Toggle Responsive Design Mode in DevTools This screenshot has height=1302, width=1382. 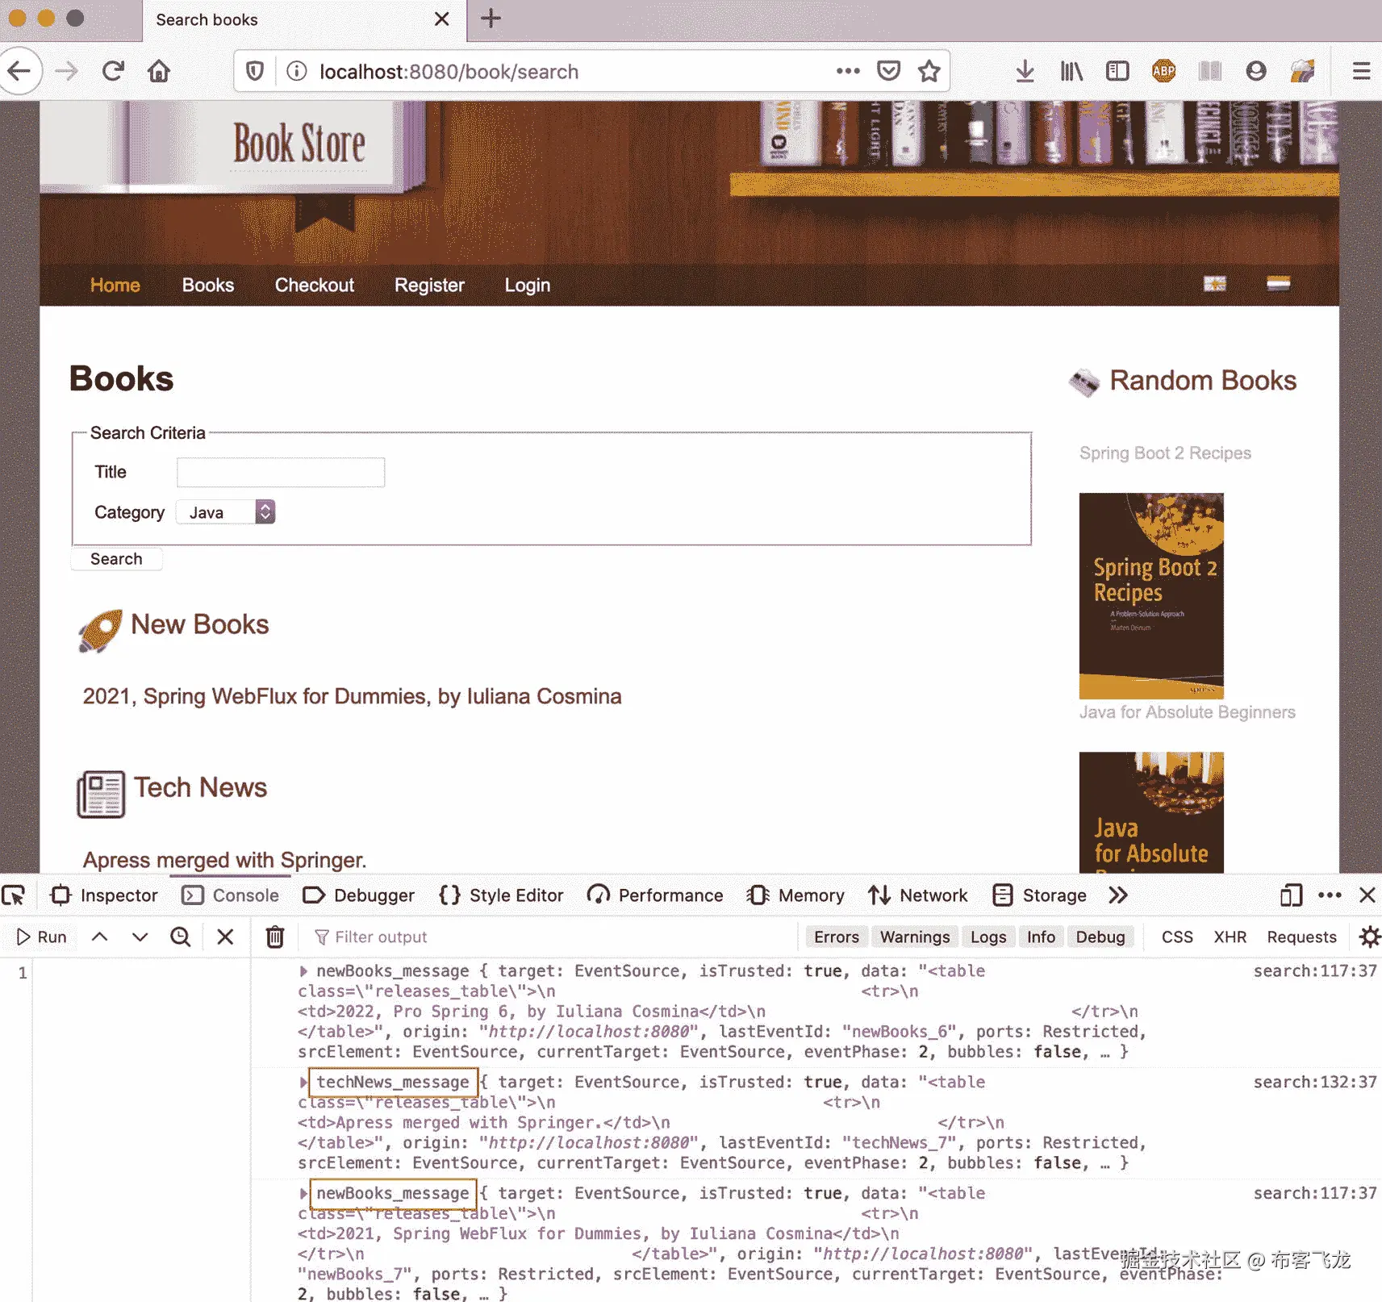pyautogui.click(x=1292, y=895)
